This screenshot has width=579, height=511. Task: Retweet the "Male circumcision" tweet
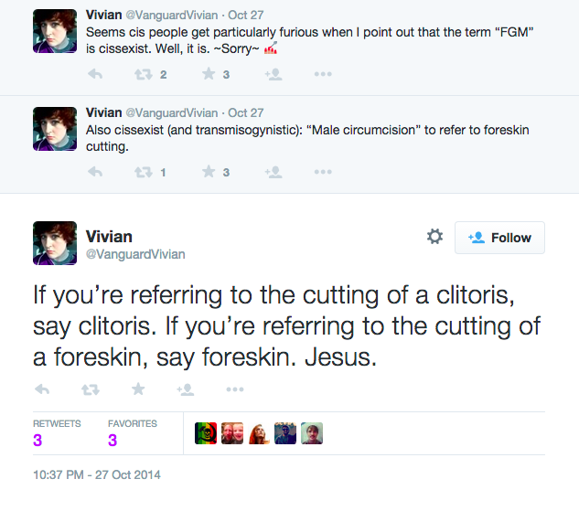143,171
